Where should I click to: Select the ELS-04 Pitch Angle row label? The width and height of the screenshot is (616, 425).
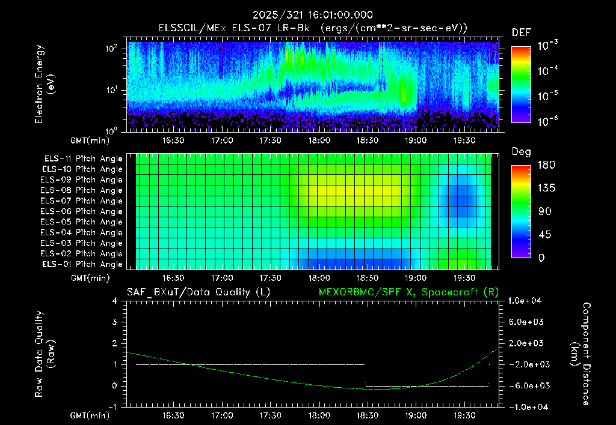click(x=82, y=232)
